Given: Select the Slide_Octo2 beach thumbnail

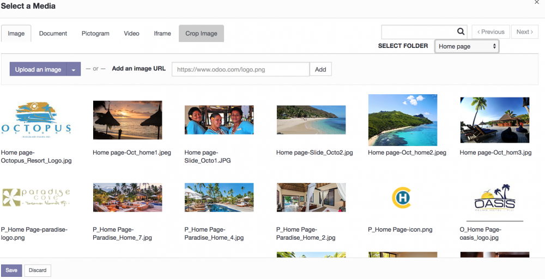Looking at the screenshot, I should [x=311, y=120].
